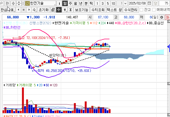The height and width of the screenshot is (117, 170).
Task: Toggle the 수 (adjusted price) button
Action: click(34, 10)
